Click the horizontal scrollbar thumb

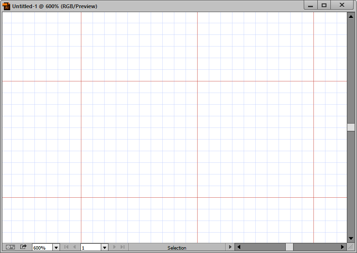tap(289, 247)
